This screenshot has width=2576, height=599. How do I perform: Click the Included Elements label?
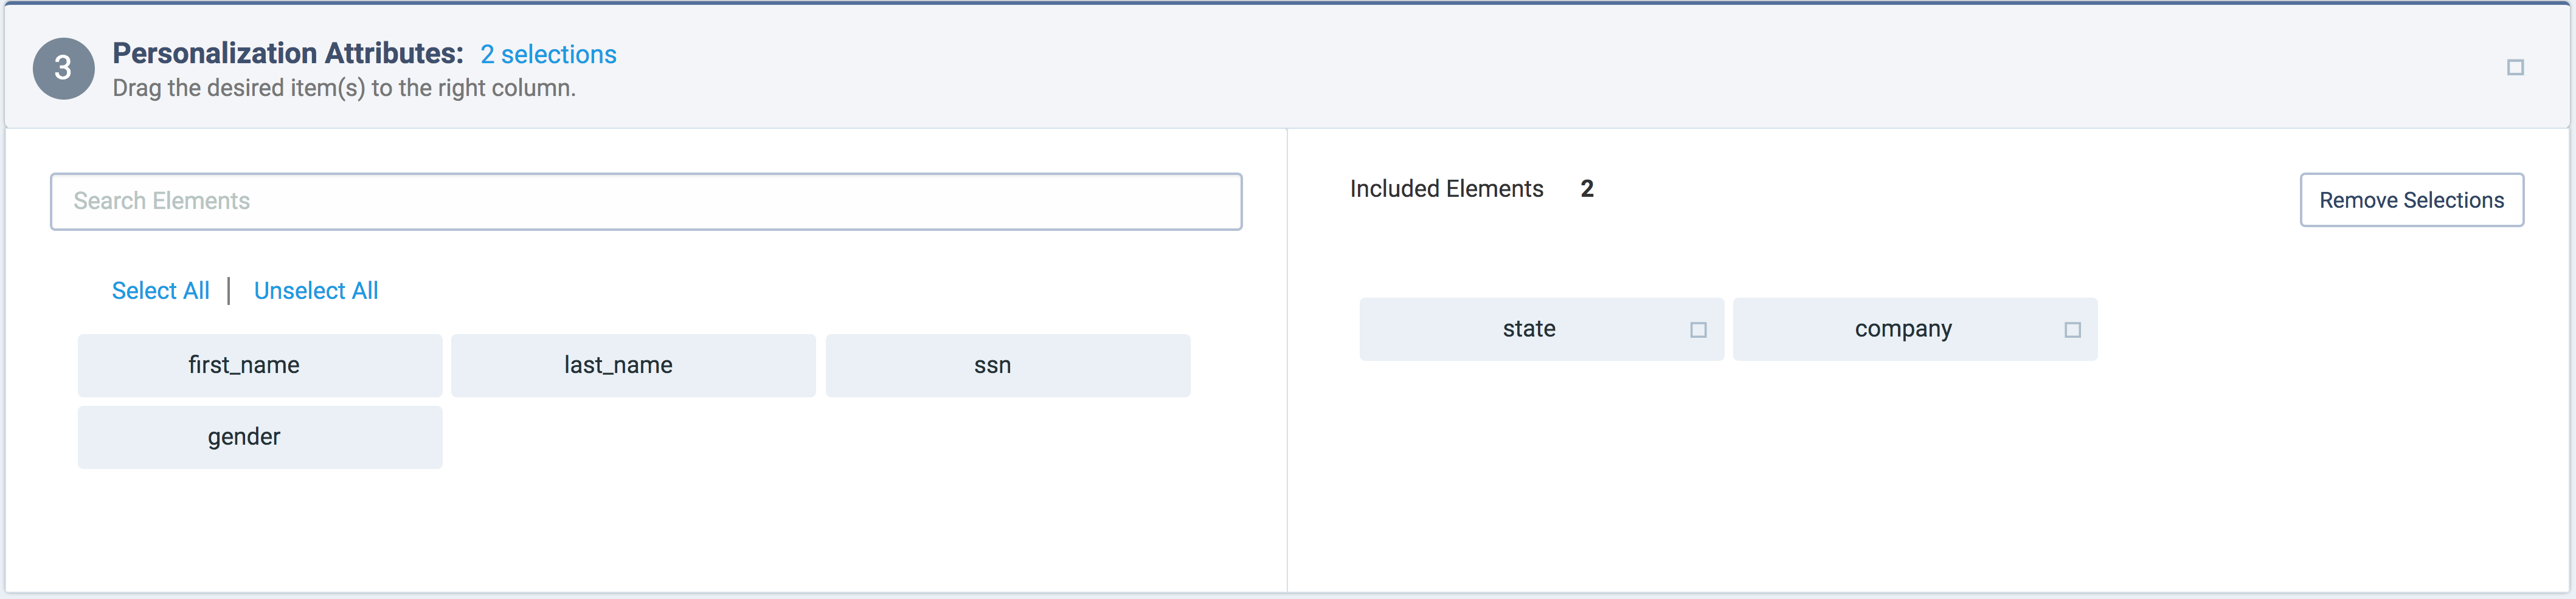tap(1446, 189)
